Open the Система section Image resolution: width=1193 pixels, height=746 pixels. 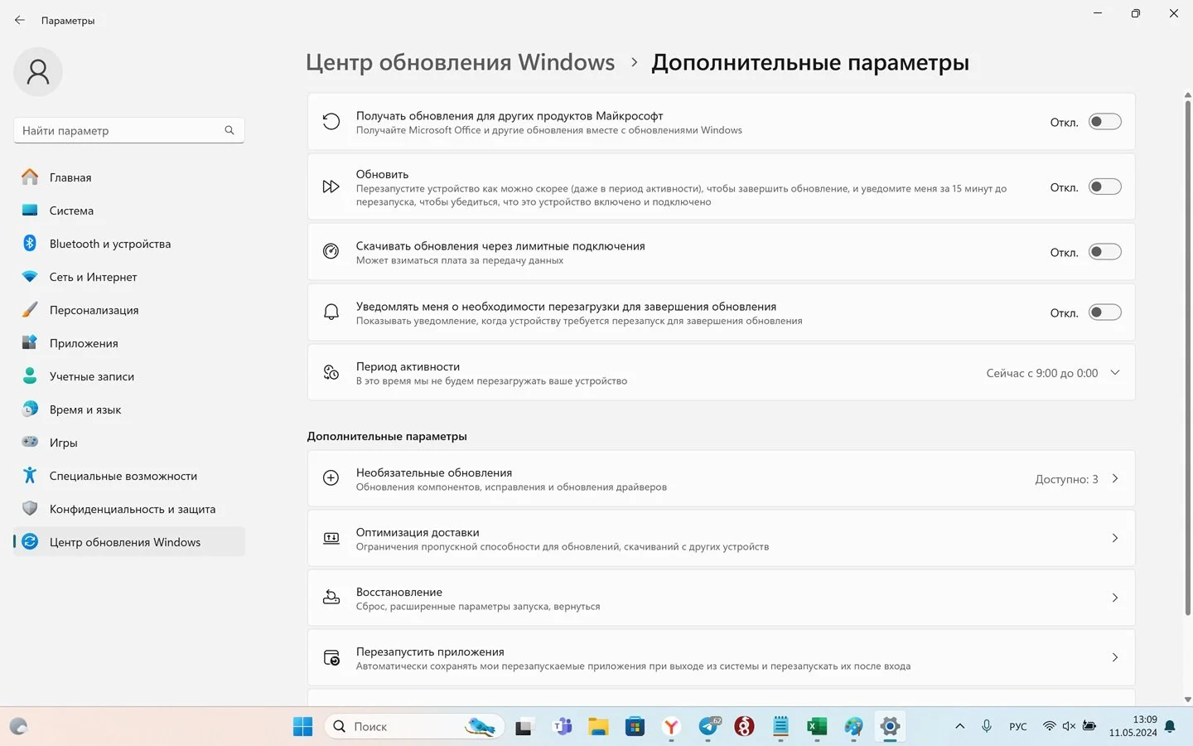(128, 211)
